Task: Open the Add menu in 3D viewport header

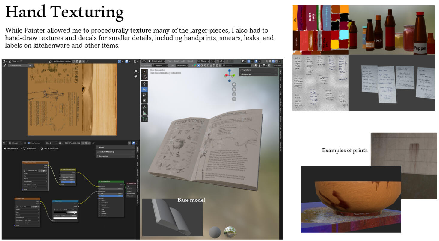Action: tap(183, 61)
